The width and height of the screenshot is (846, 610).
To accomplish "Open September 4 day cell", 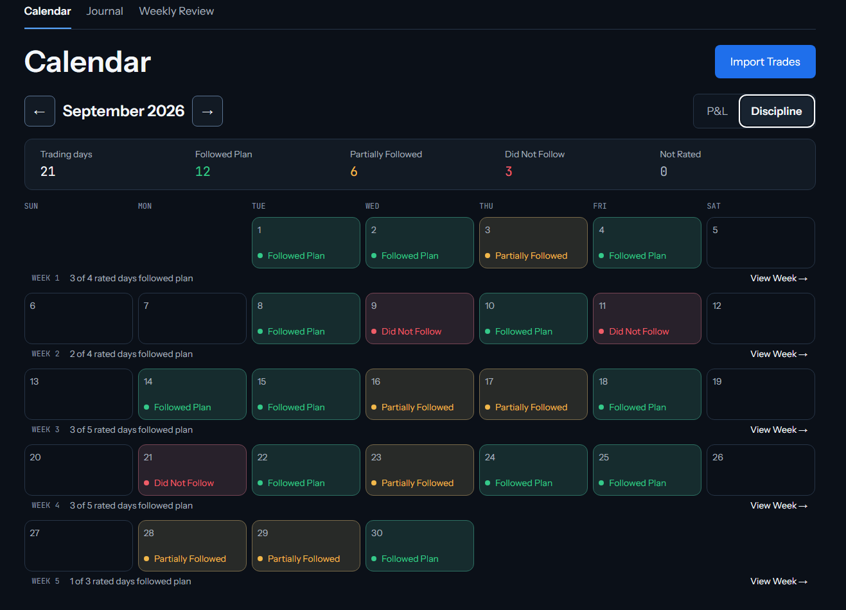I will 647,243.
